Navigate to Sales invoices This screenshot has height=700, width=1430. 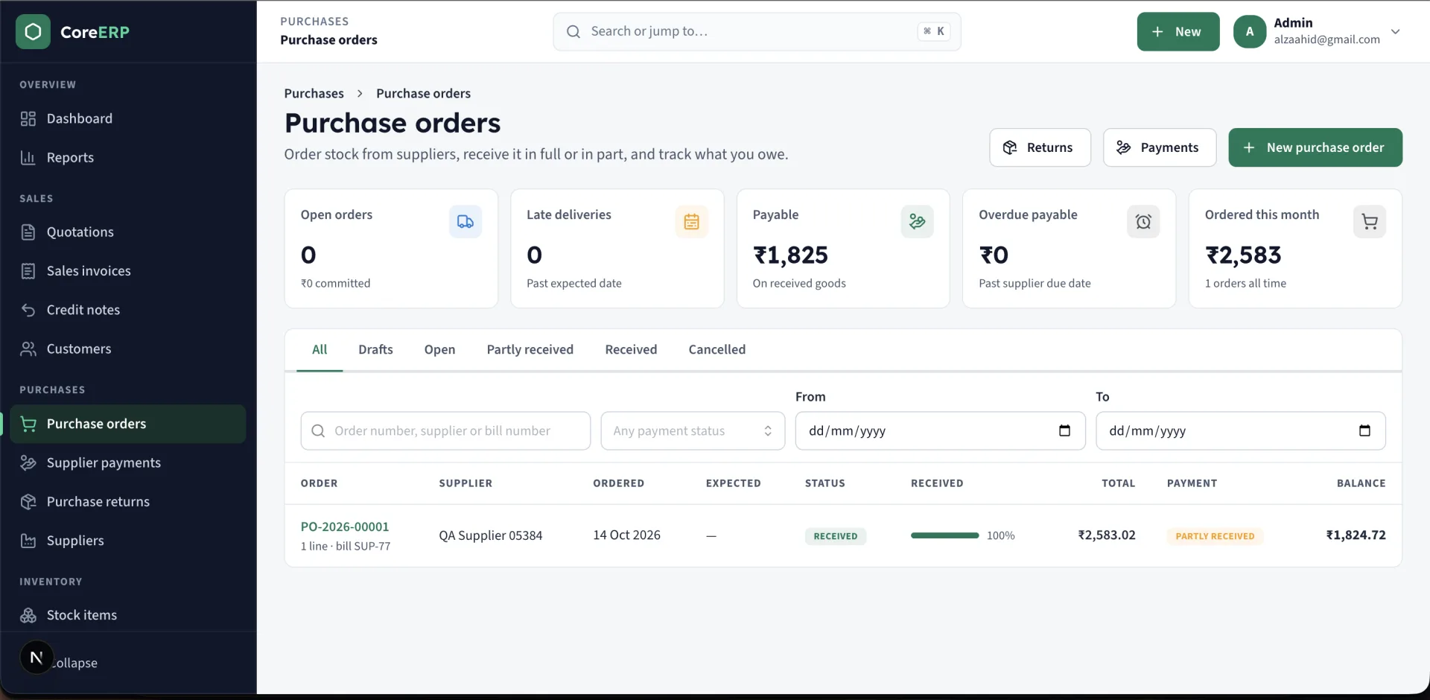click(x=128, y=271)
